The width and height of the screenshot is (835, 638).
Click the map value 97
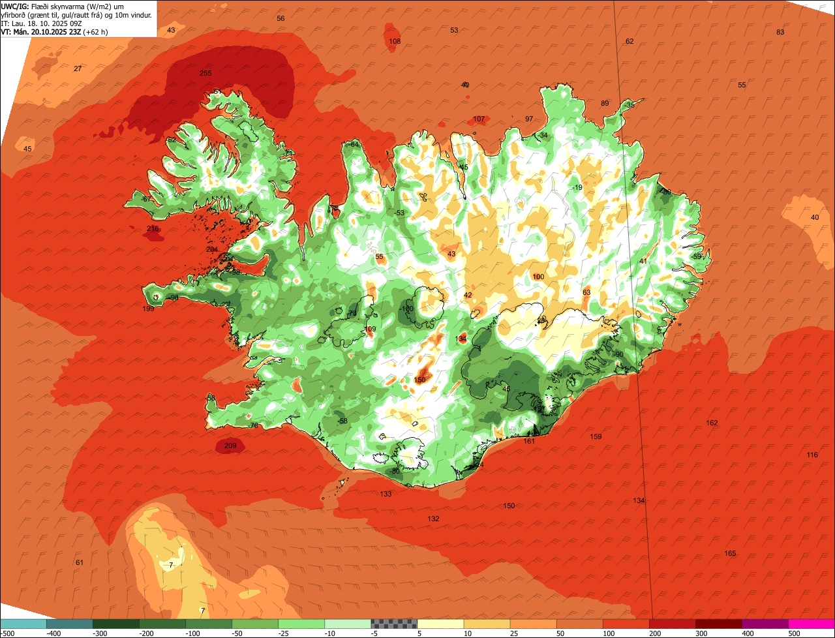[529, 119]
